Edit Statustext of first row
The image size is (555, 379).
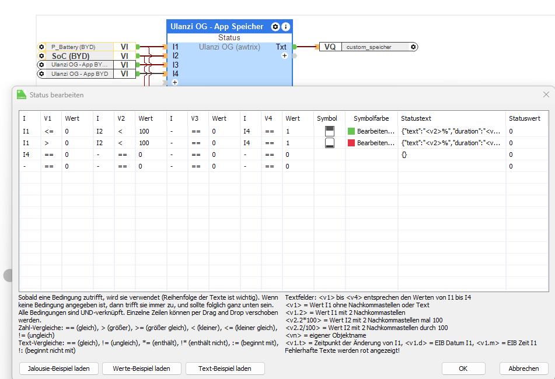point(452,131)
